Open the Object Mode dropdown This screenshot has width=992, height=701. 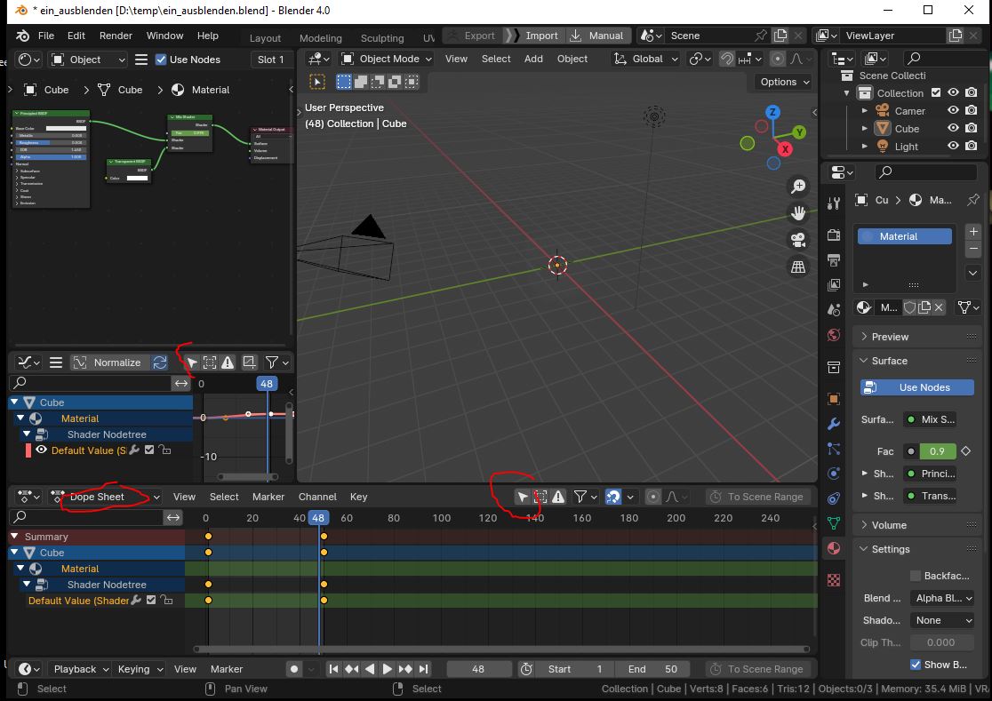(387, 59)
